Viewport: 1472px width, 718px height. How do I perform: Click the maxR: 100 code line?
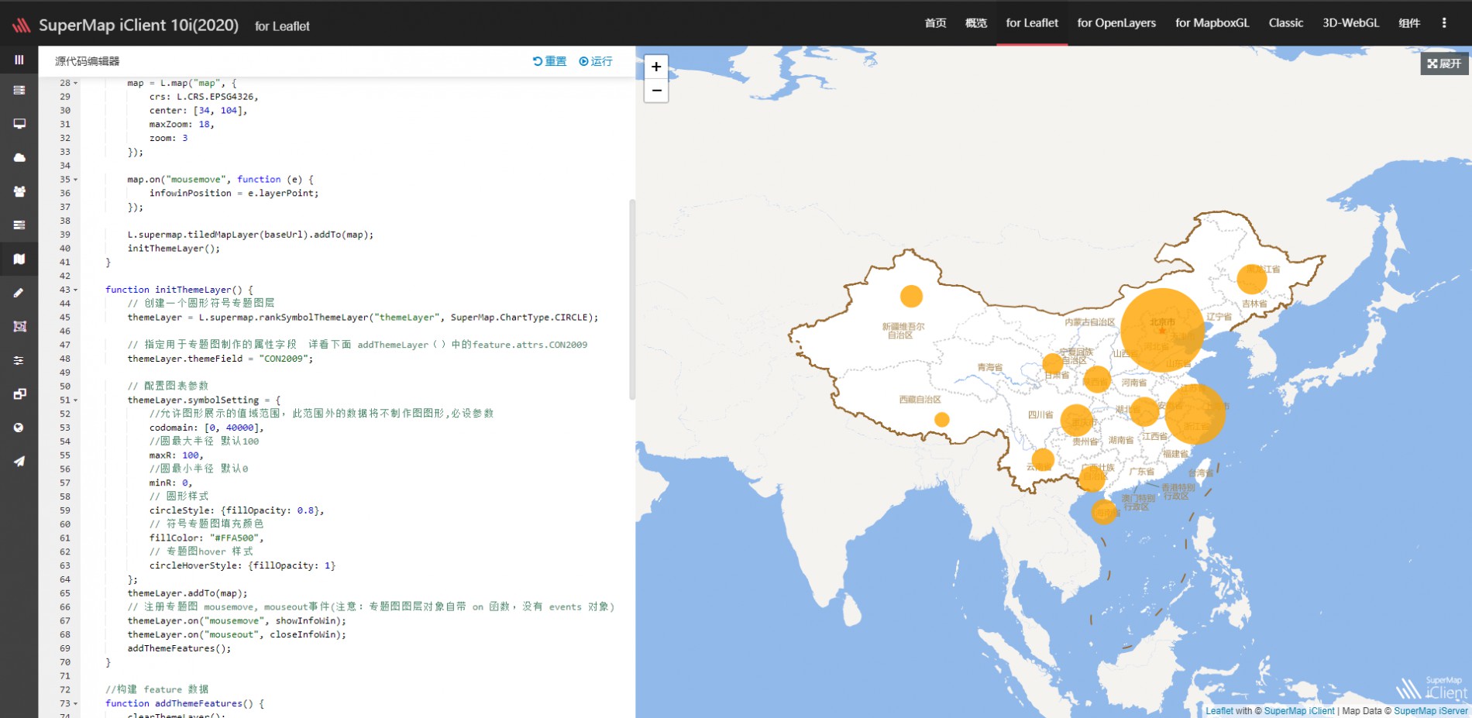pos(177,455)
